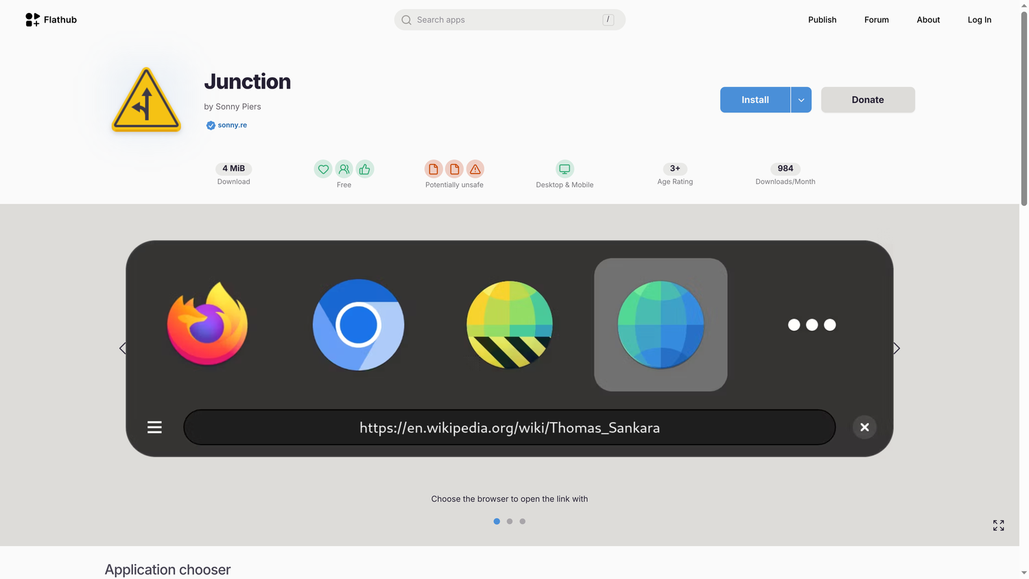Click the three-dots more icon in screenshot
This screenshot has height=579, width=1029.
pyautogui.click(x=812, y=324)
